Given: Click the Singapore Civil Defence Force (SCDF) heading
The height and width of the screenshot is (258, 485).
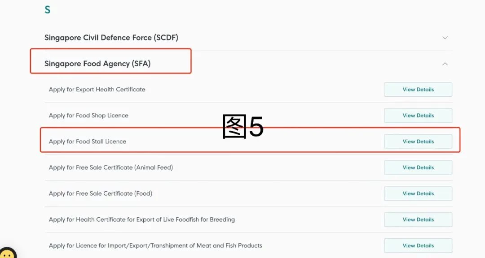Looking at the screenshot, I should coord(111,38).
